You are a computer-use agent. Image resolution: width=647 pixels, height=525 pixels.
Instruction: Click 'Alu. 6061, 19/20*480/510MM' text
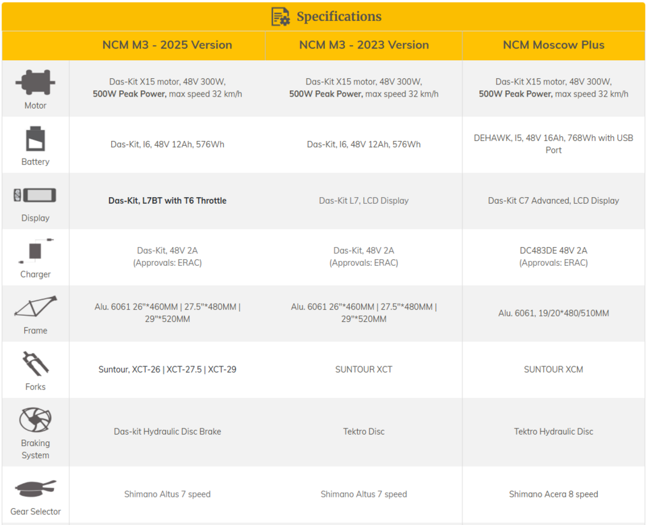[553, 313]
